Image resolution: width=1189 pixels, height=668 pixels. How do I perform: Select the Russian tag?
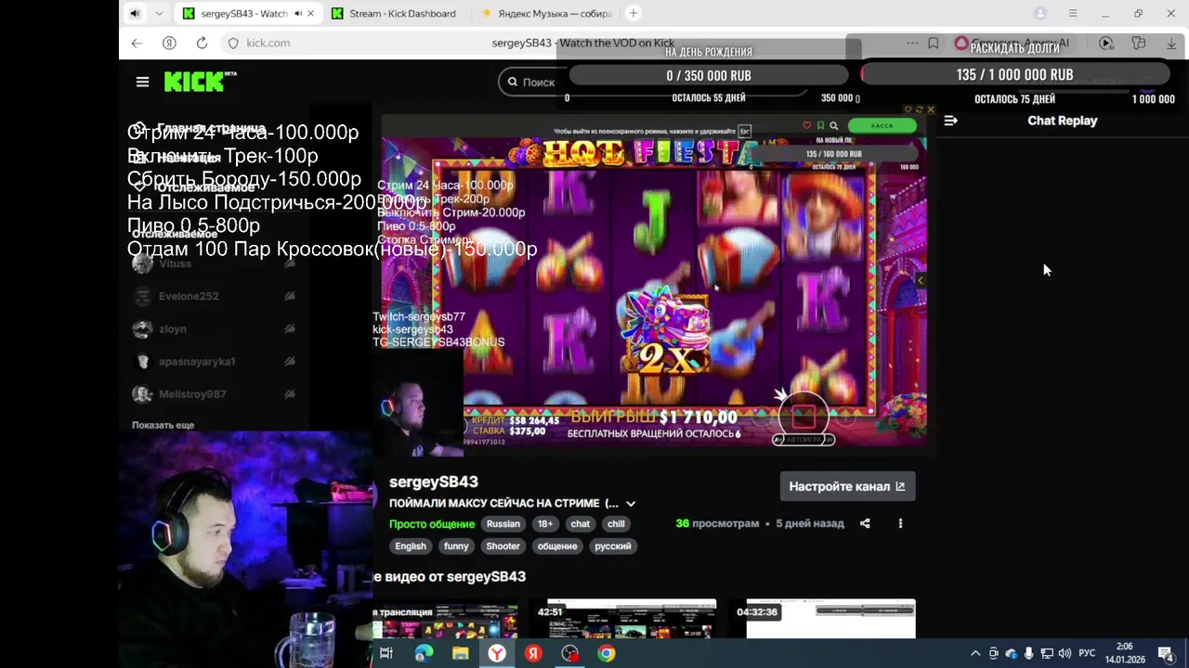pos(503,524)
